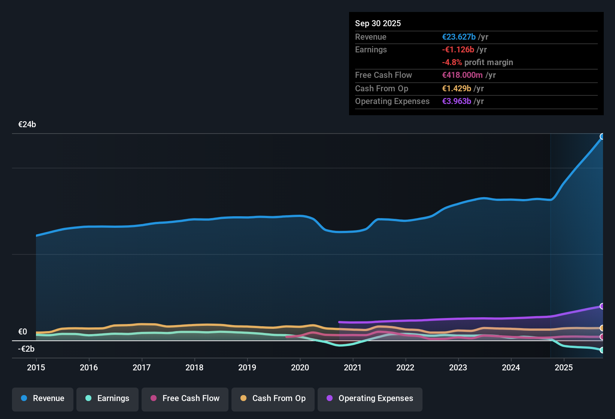Click the blue Revenue legend dot

coord(24,398)
